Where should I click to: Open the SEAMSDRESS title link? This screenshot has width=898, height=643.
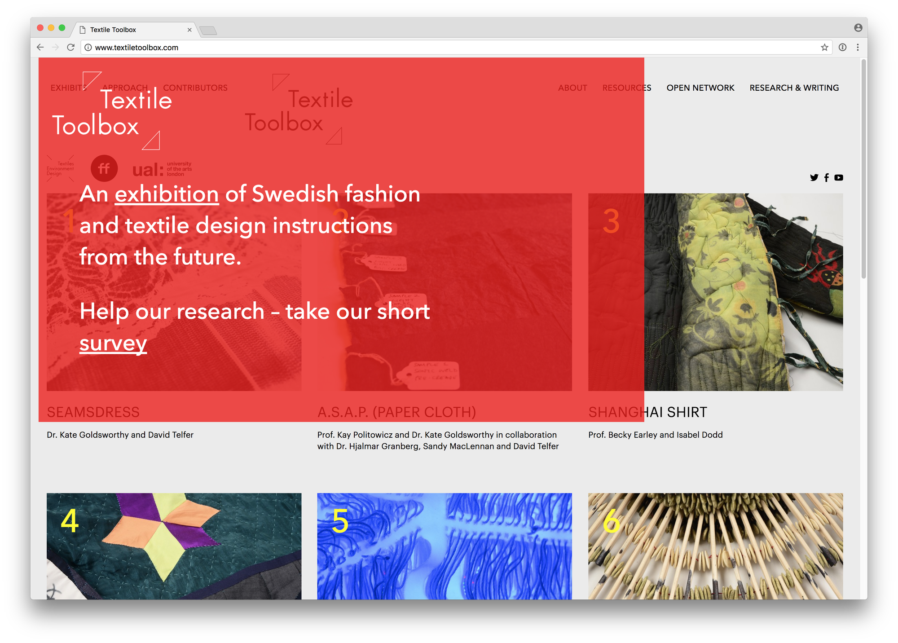93,412
